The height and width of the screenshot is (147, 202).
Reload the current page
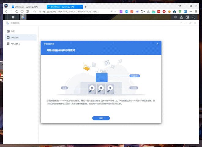click(17, 11)
